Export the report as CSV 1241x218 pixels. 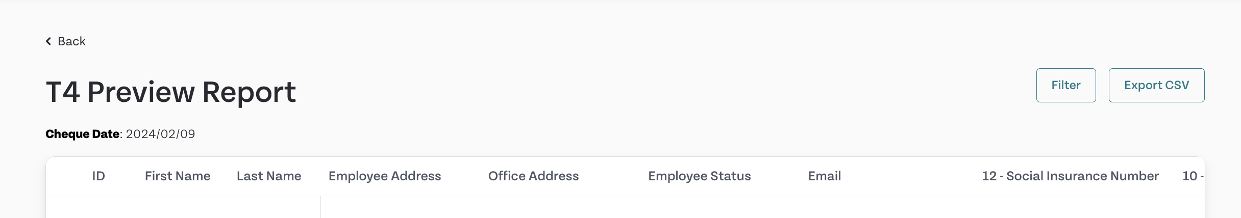click(1156, 85)
